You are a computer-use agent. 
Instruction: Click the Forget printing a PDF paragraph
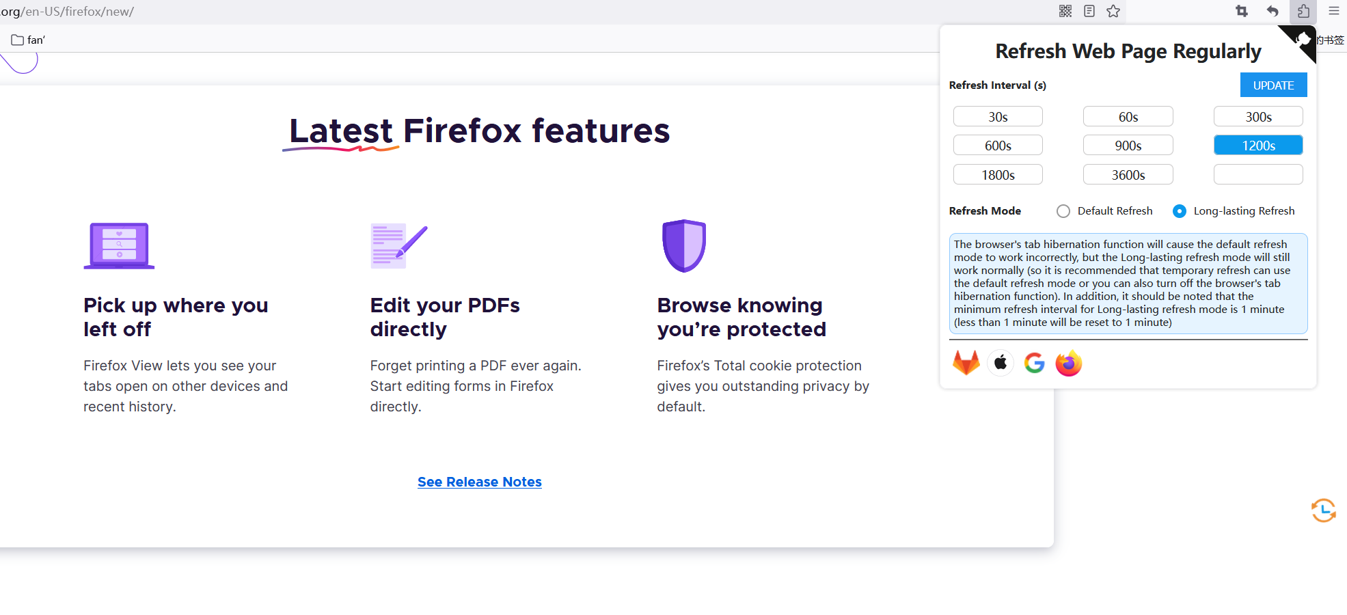pyautogui.click(x=476, y=386)
